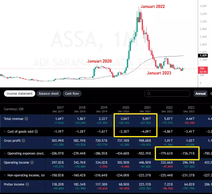Image resolution: width=212 pixels, height=194 pixels.
Task: Open the Gross profit help icon
Action: click(x=23, y=141)
